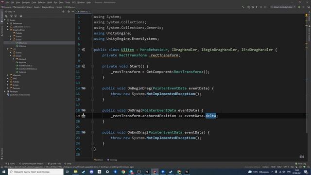This screenshot has height=175, width=311.
Task: Open the Edit menu
Action: coord(12,2)
